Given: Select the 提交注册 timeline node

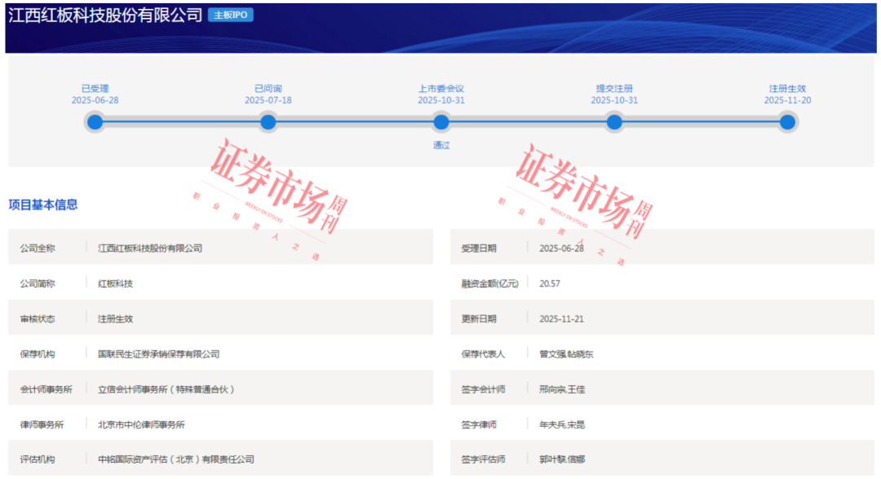Looking at the screenshot, I should point(614,121).
